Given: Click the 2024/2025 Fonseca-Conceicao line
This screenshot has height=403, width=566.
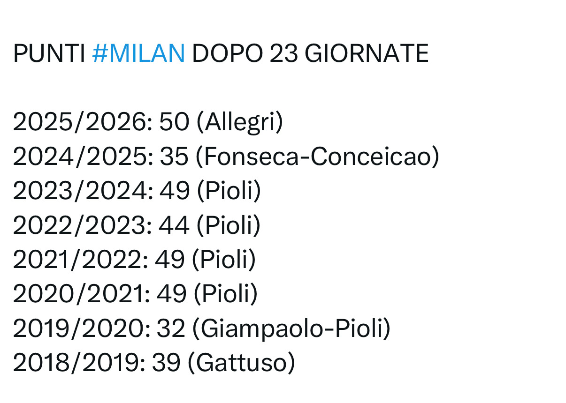Looking at the screenshot, I should click(226, 157).
